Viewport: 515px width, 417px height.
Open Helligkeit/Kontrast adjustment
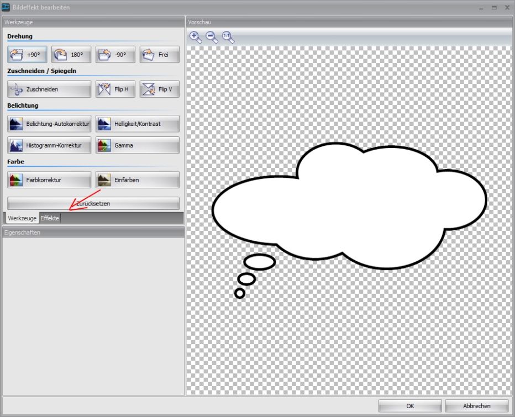pyautogui.click(x=137, y=124)
